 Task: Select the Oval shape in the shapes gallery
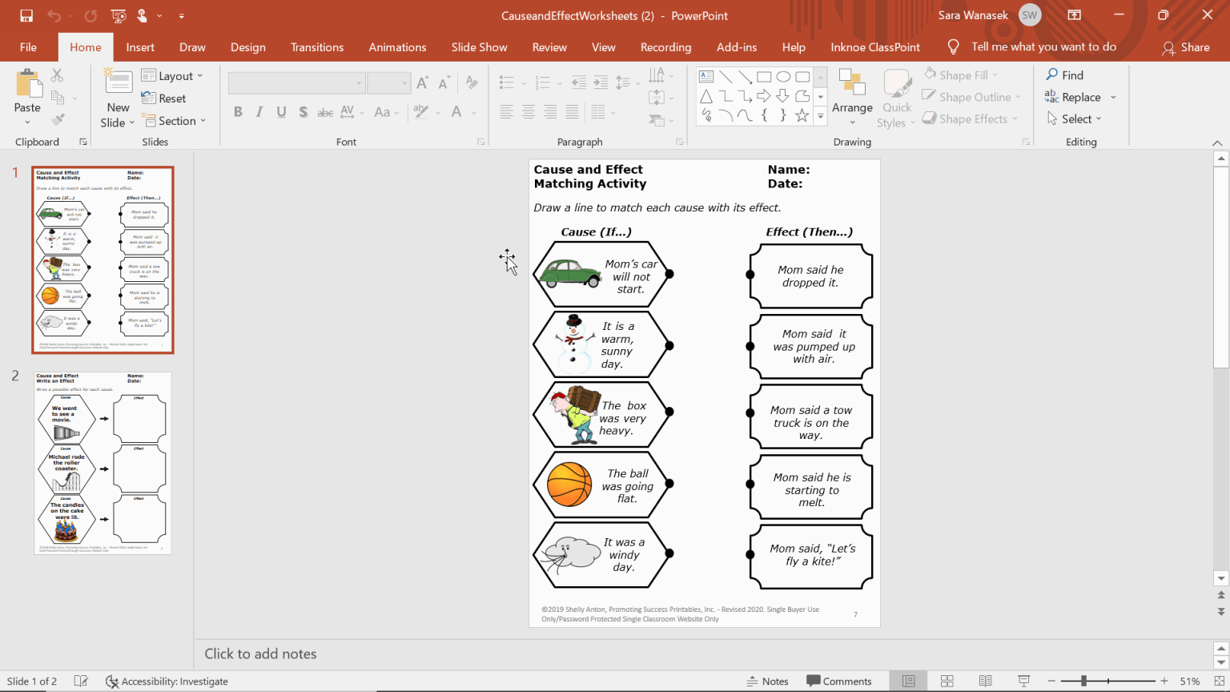coord(785,76)
